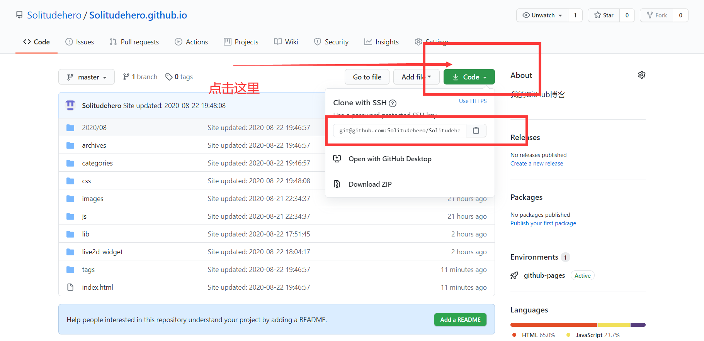704x341 pixels.
Task: Open the Insights tab
Action: point(381,42)
